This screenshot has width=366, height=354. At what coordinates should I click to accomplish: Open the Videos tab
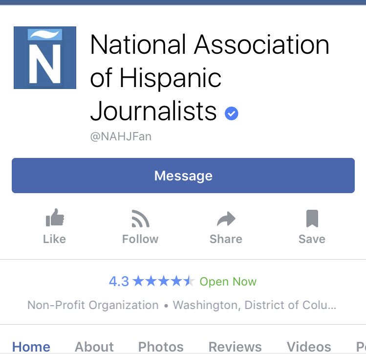pyautogui.click(x=309, y=347)
